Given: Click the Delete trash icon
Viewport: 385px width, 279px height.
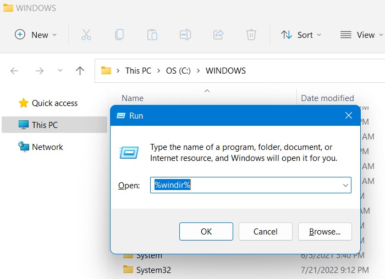Looking at the screenshot, I should coord(251,35).
